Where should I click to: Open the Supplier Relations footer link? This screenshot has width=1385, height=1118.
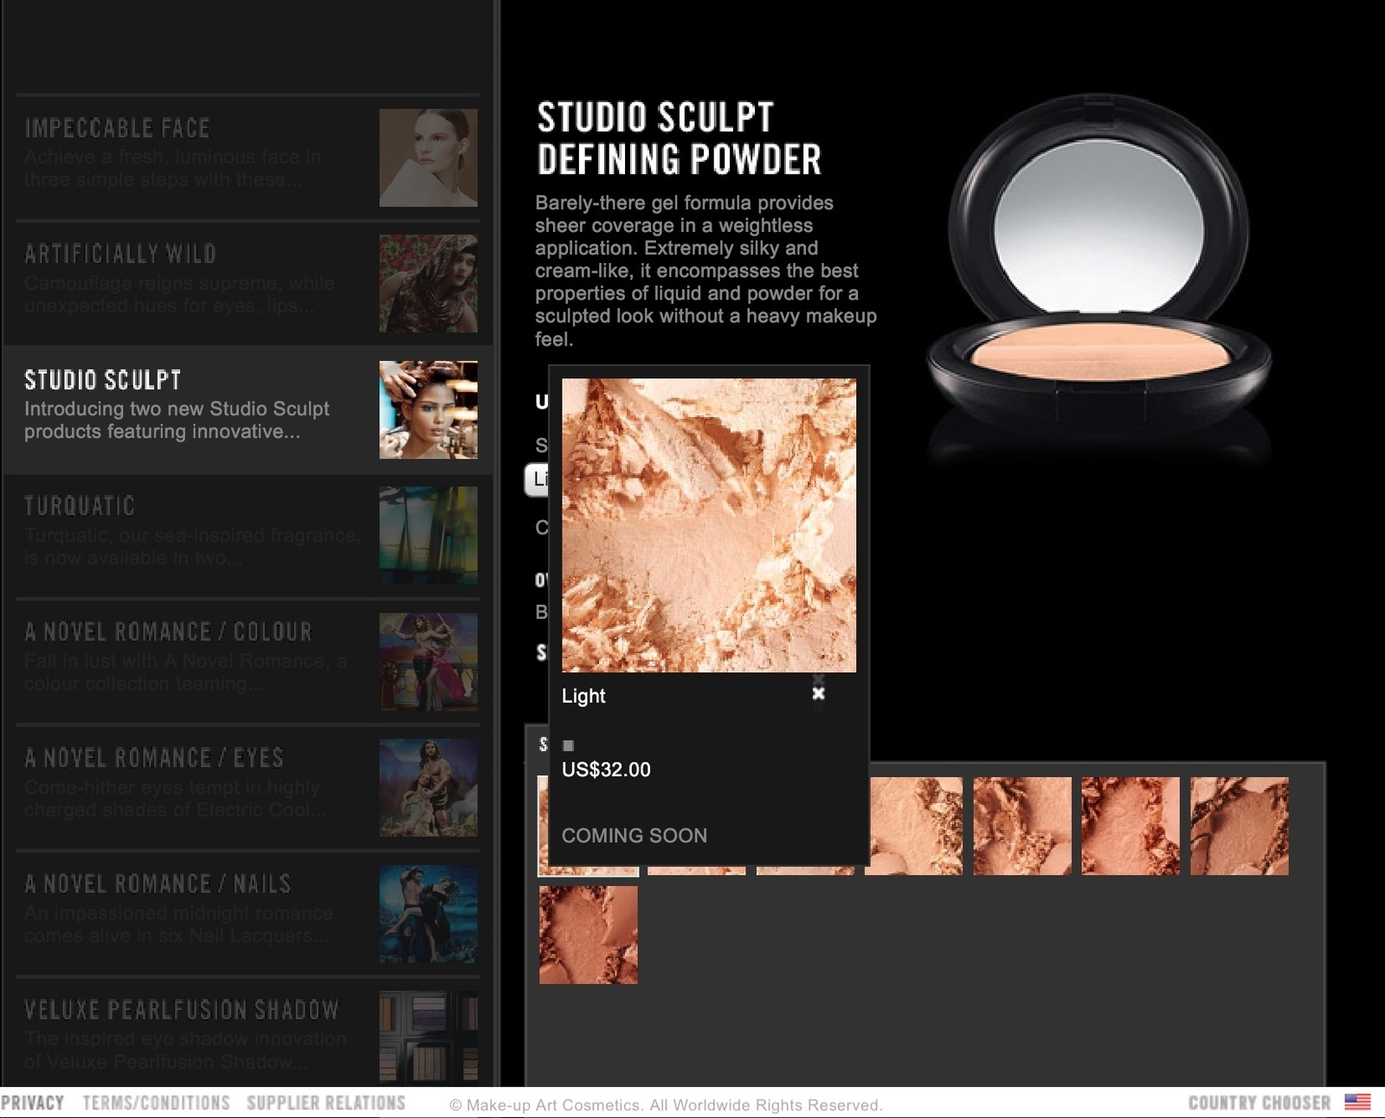click(326, 1102)
